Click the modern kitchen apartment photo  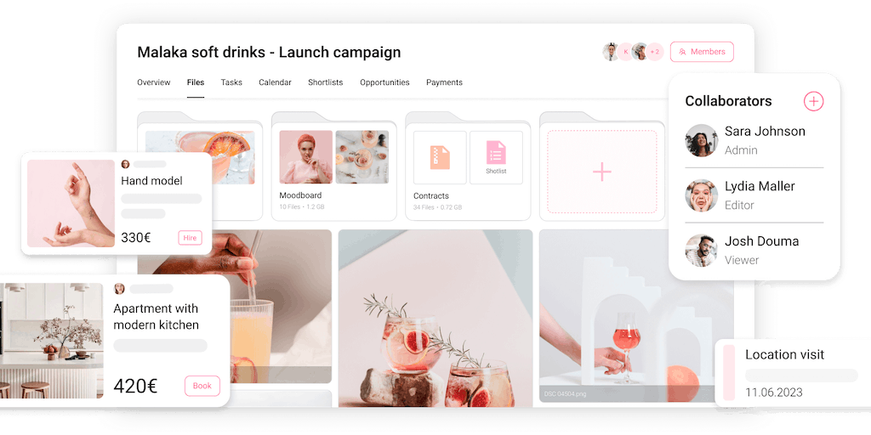click(52, 341)
